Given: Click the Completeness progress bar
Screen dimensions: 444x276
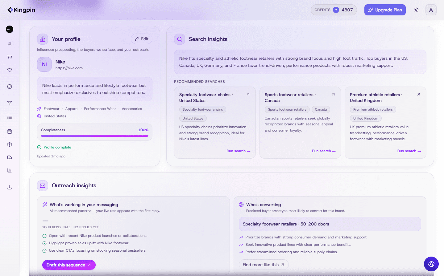Looking at the screenshot, I should pyautogui.click(x=95, y=136).
